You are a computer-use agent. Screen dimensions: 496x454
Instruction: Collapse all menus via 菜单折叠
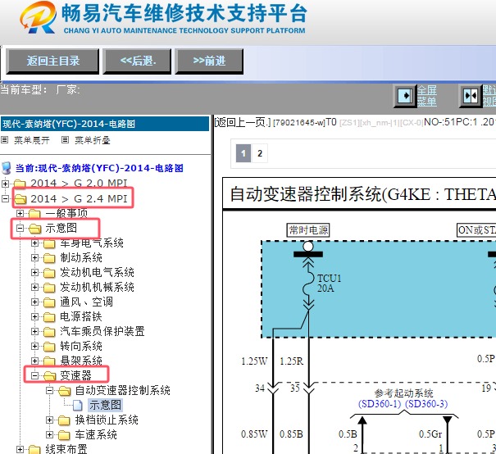click(93, 140)
